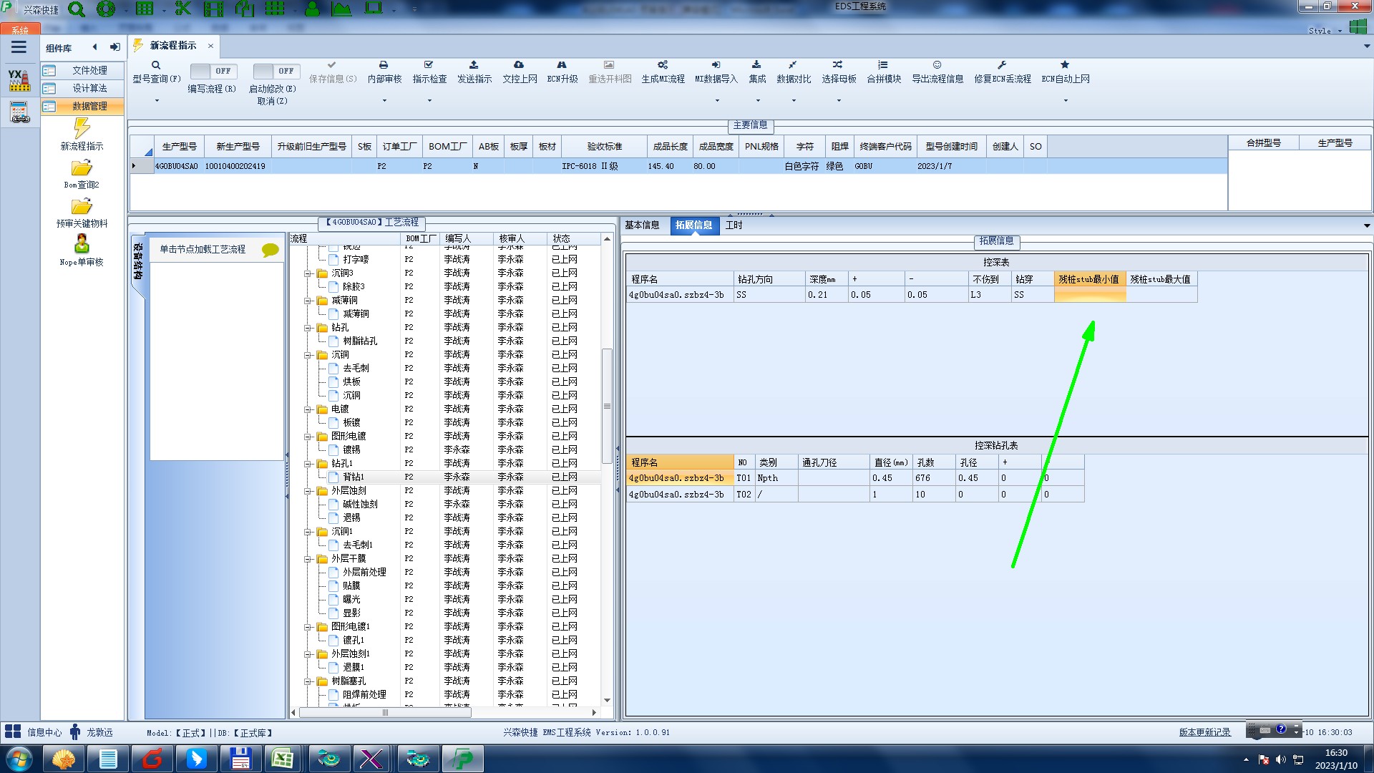Click the 发送指示 toolbar icon
Screen dimensions: 1374x773
(x=474, y=65)
